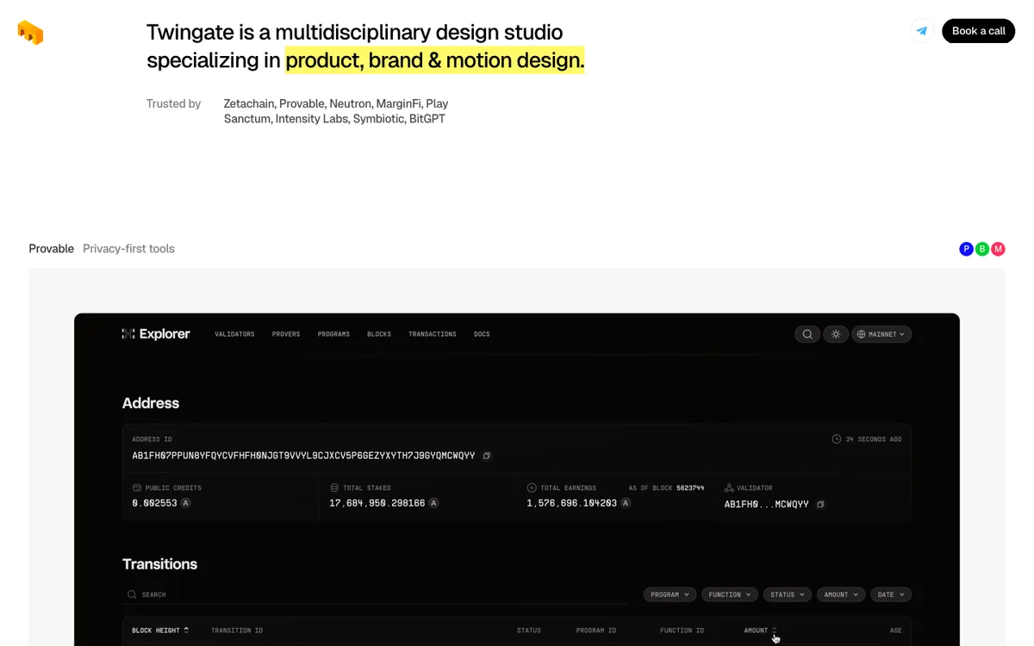This screenshot has width=1034, height=646.
Task: Click the long address AB1FH07PPUN0Y... text
Action: [x=303, y=456]
